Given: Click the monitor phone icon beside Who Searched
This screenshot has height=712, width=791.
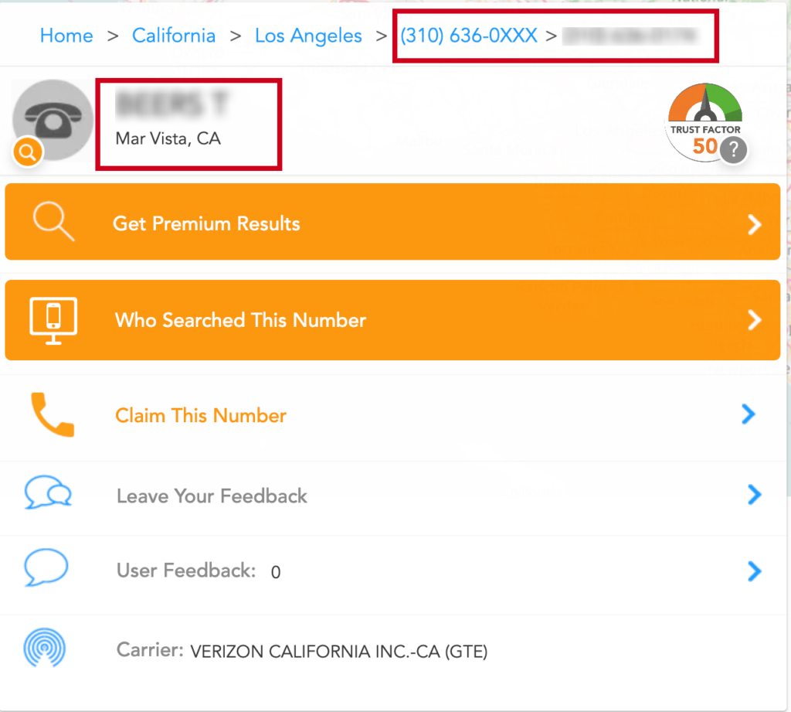Looking at the screenshot, I should click(53, 321).
